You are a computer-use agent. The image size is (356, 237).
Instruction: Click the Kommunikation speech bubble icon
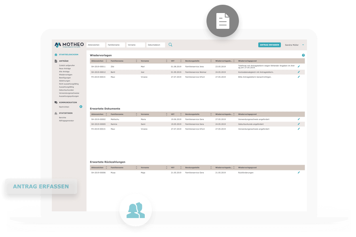pyautogui.click(x=56, y=102)
